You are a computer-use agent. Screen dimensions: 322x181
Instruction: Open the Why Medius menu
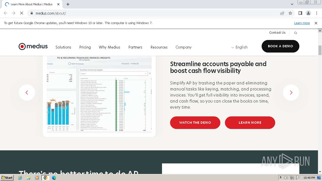(x=109, y=47)
